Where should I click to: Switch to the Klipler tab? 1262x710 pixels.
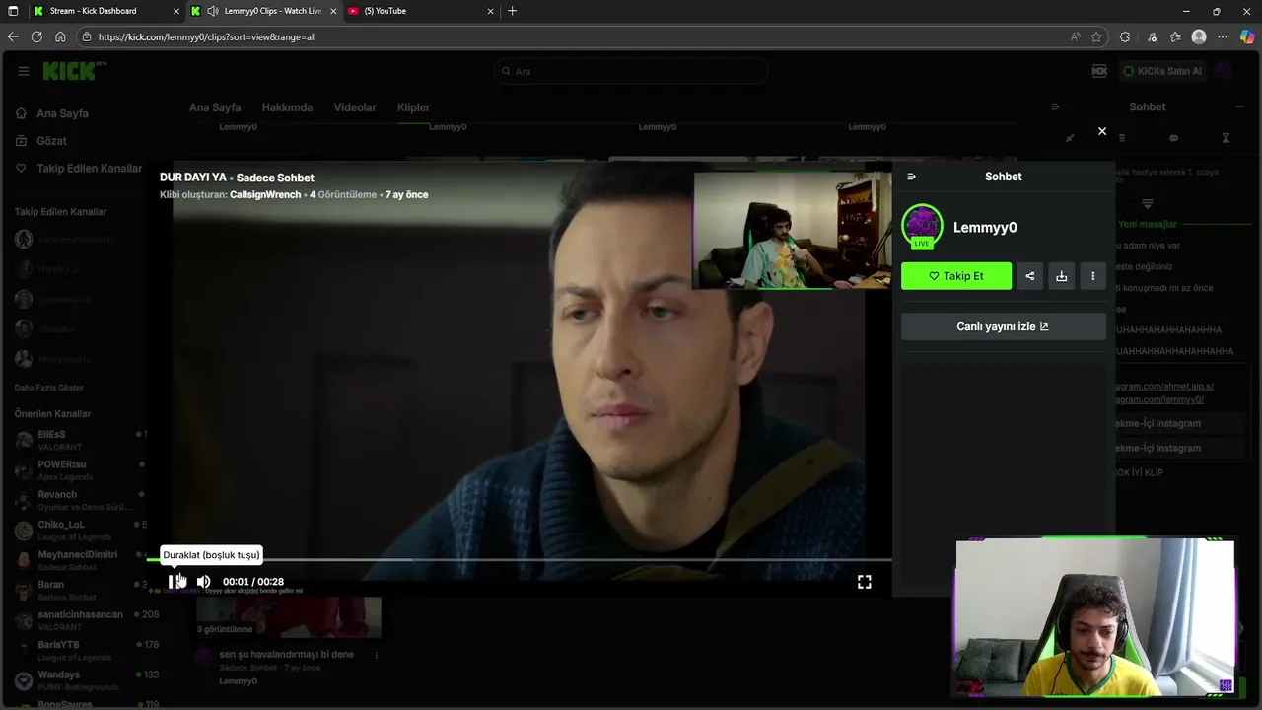tap(413, 107)
